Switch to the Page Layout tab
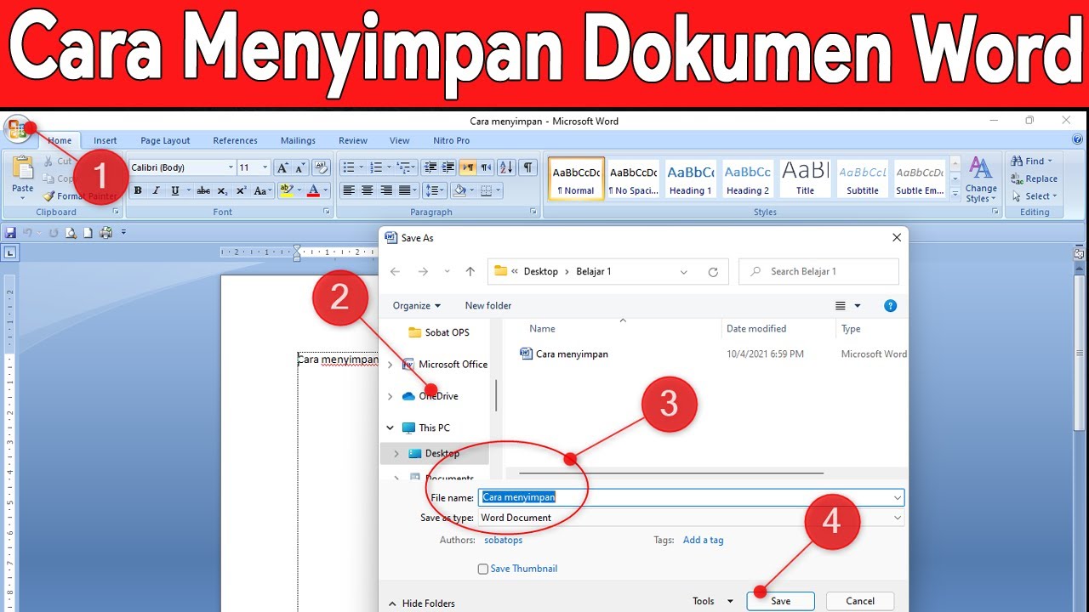This screenshot has width=1089, height=612. [x=165, y=140]
